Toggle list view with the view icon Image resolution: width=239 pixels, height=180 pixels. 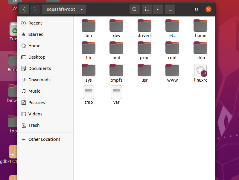pos(147,9)
